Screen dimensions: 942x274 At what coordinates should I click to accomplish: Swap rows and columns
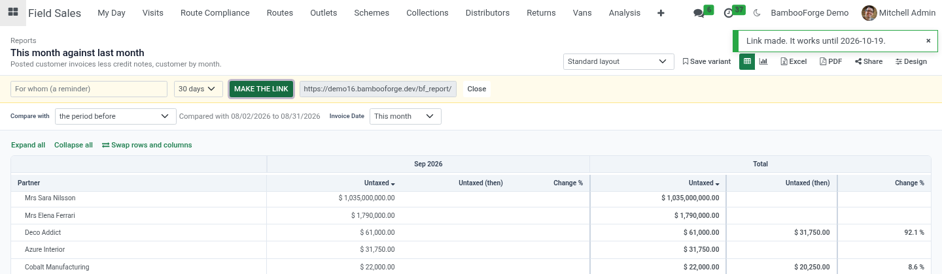click(x=147, y=145)
